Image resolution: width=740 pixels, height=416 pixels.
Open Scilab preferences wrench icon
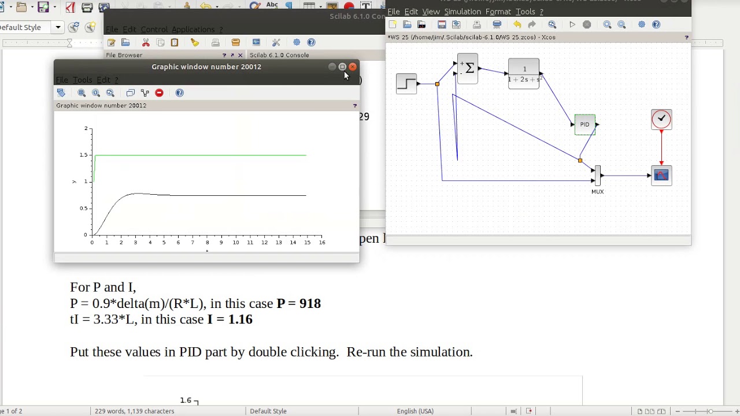(276, 43)
